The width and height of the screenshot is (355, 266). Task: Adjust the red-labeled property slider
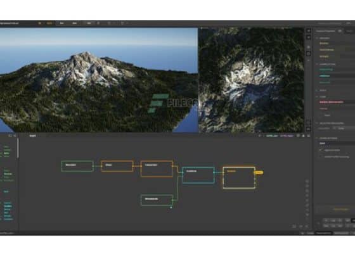[x=337, y=102]
